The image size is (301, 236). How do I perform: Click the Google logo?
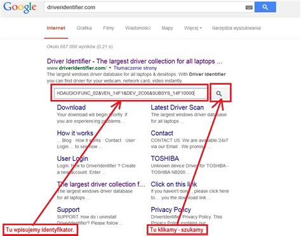point(20,8)
